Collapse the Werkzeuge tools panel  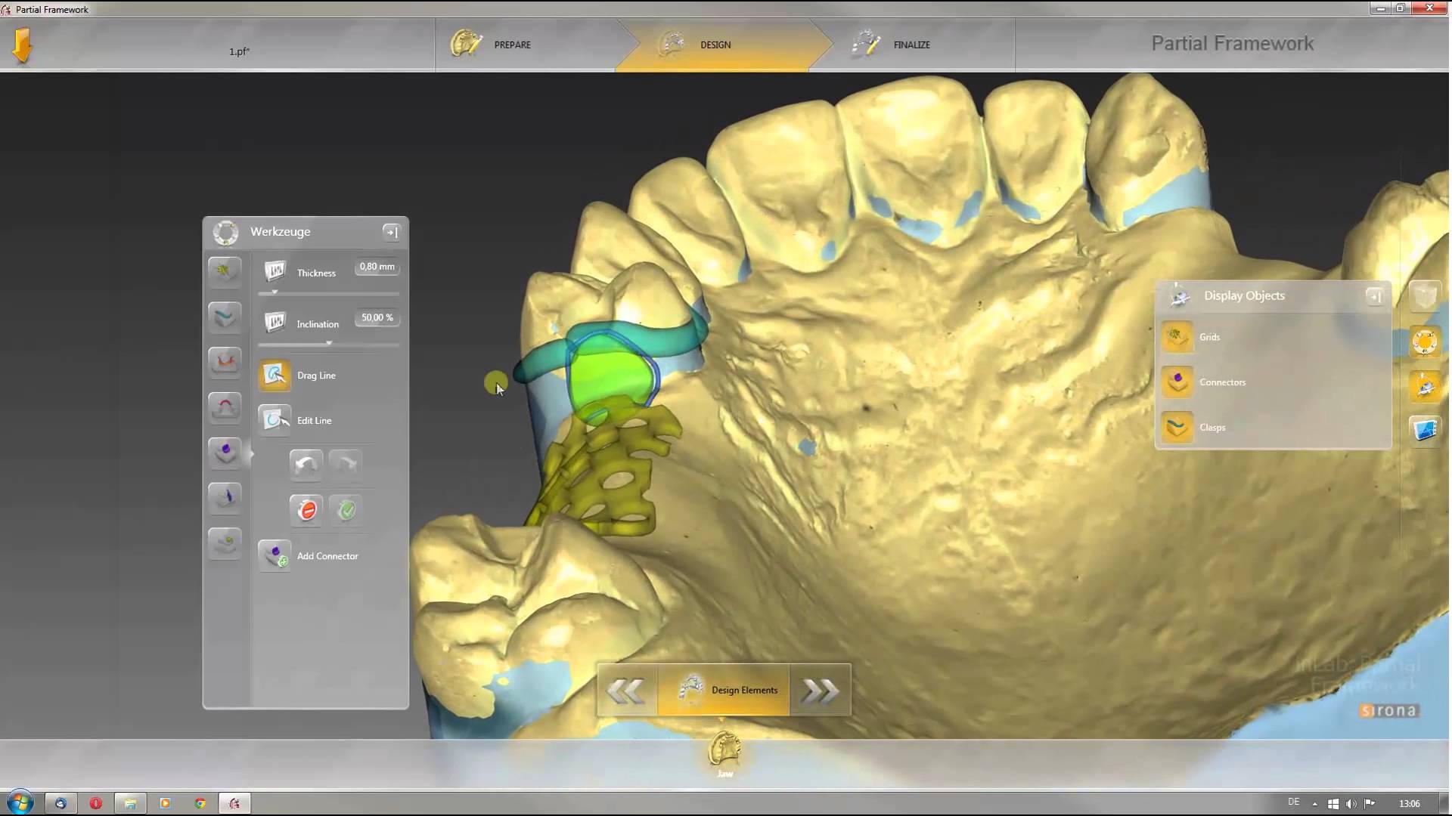click(x=391, y=232)
